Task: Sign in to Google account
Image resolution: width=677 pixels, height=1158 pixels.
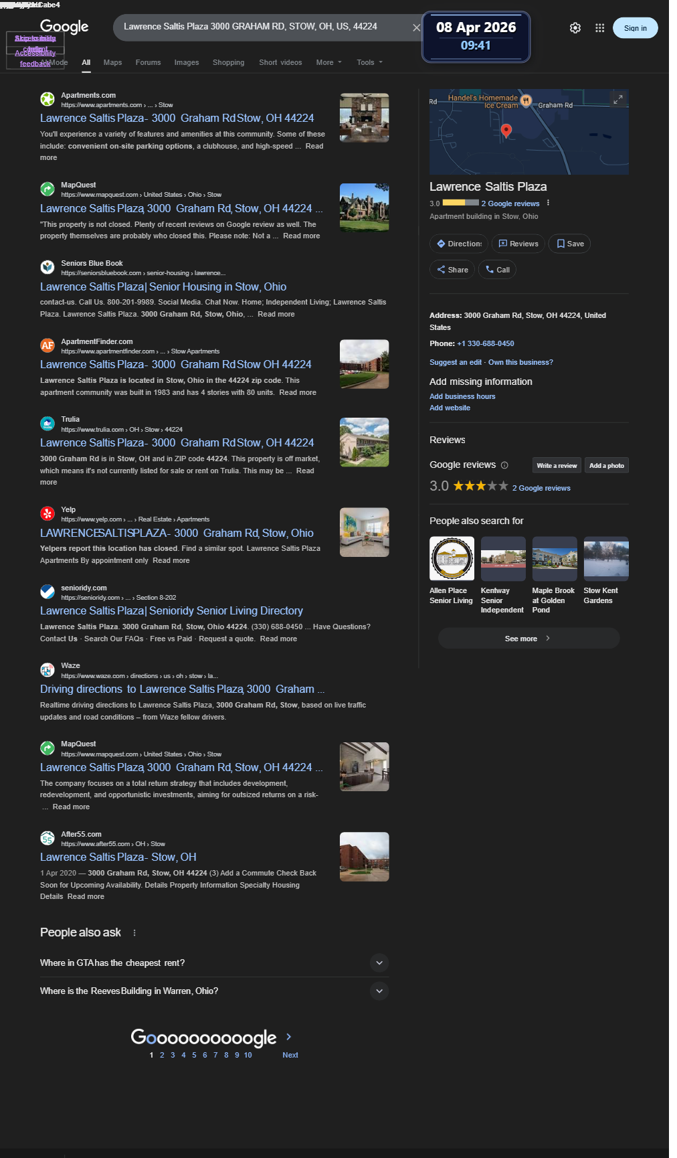Action: point(636,28)
